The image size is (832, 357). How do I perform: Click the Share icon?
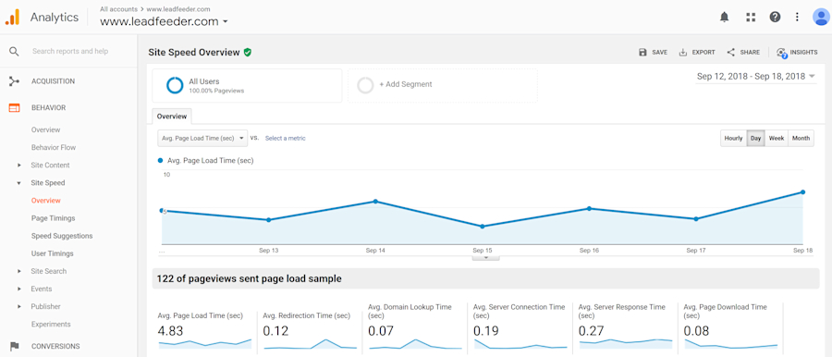(x=730, y=52)
